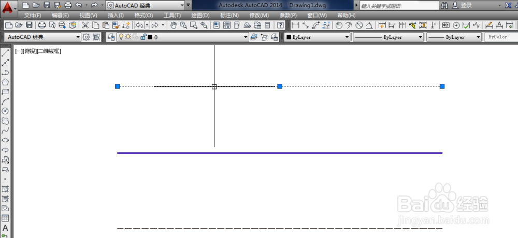Screen dimensions: 518x238
Task: Click the middle blue grip on selected line
Action: coord(280,86)
